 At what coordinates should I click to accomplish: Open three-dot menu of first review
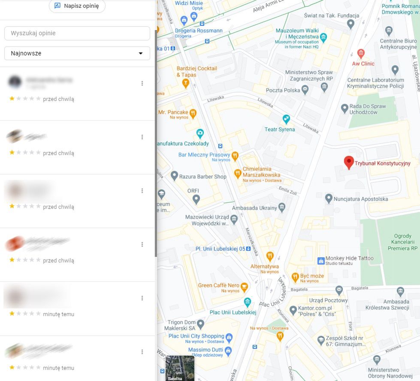tap(142, 83)
